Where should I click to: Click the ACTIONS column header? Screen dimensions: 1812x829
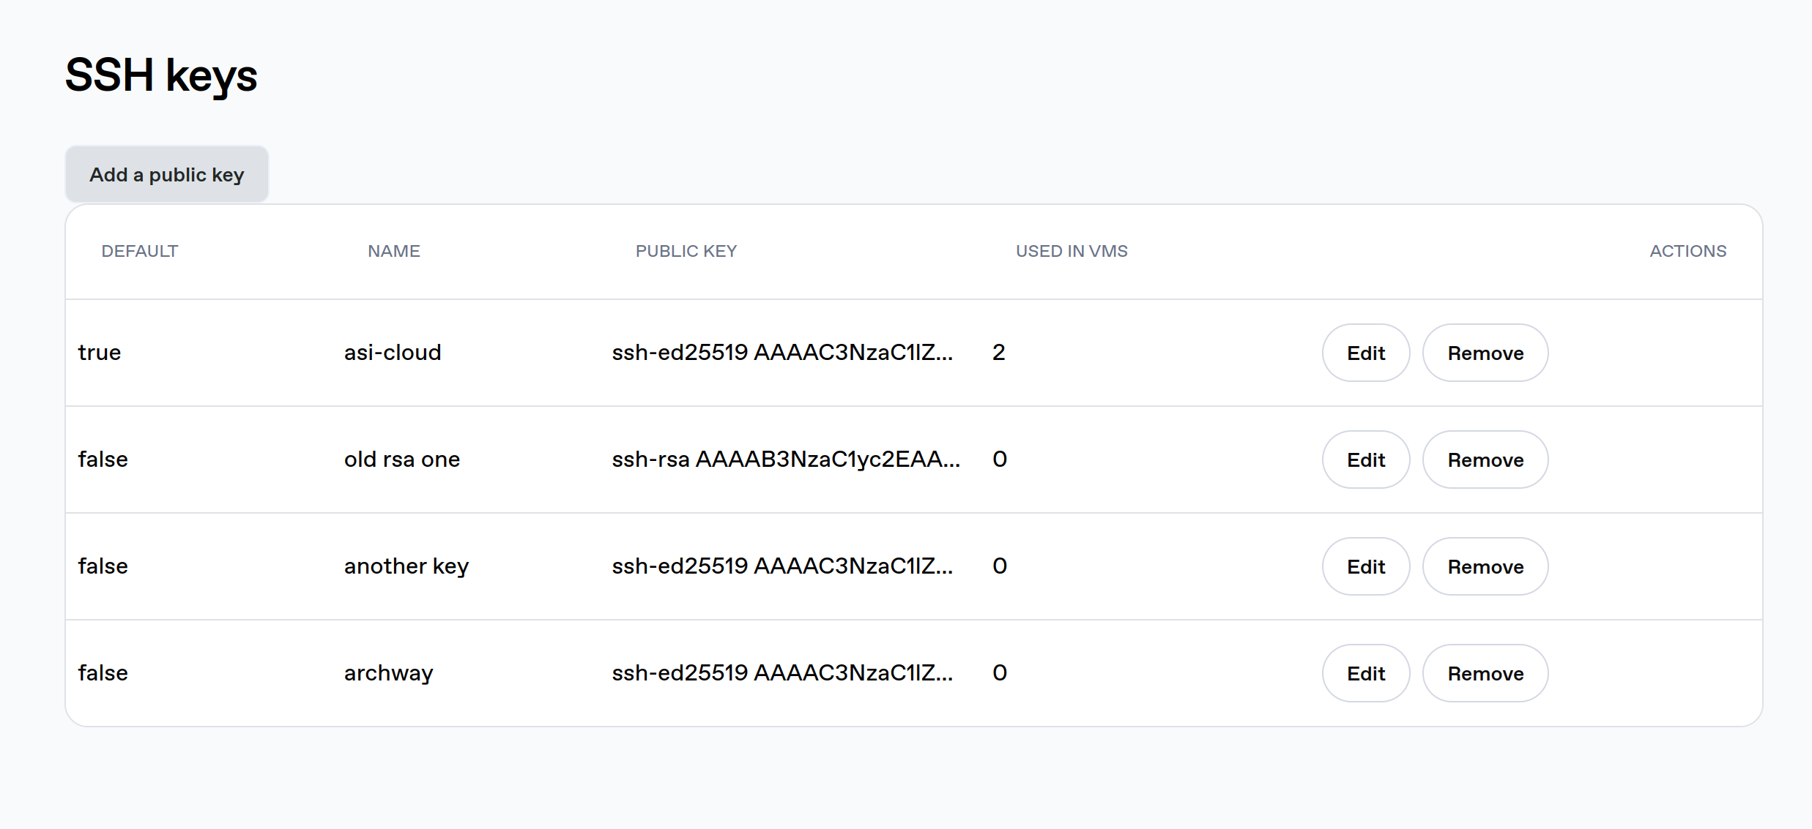click(1688, 250)
